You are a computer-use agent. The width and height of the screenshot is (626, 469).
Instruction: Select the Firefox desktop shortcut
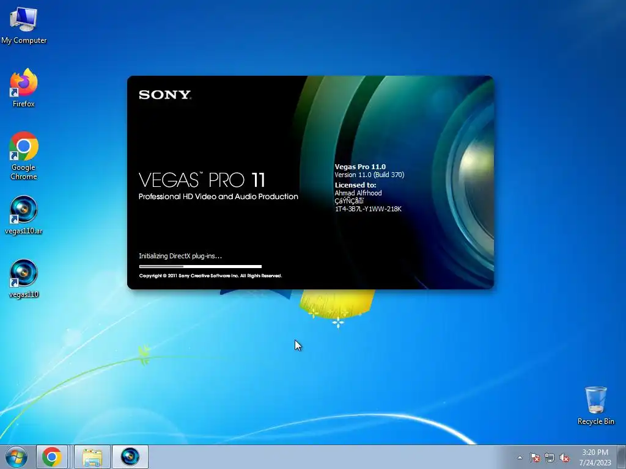pos(24,88)
